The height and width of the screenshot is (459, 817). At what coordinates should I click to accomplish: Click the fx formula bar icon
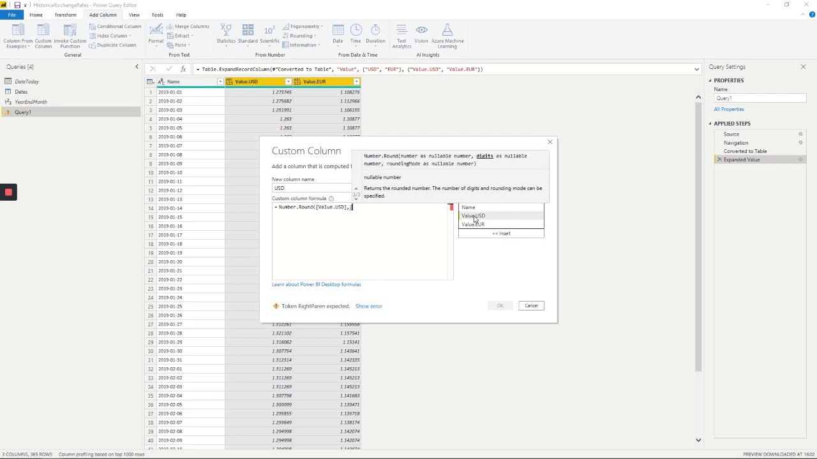[x=183, y=69]
